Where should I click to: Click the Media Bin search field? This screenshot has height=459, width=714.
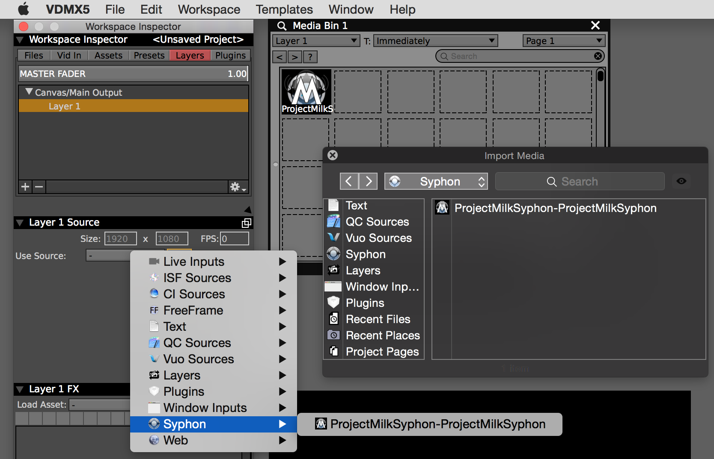[x=520, y=56]
